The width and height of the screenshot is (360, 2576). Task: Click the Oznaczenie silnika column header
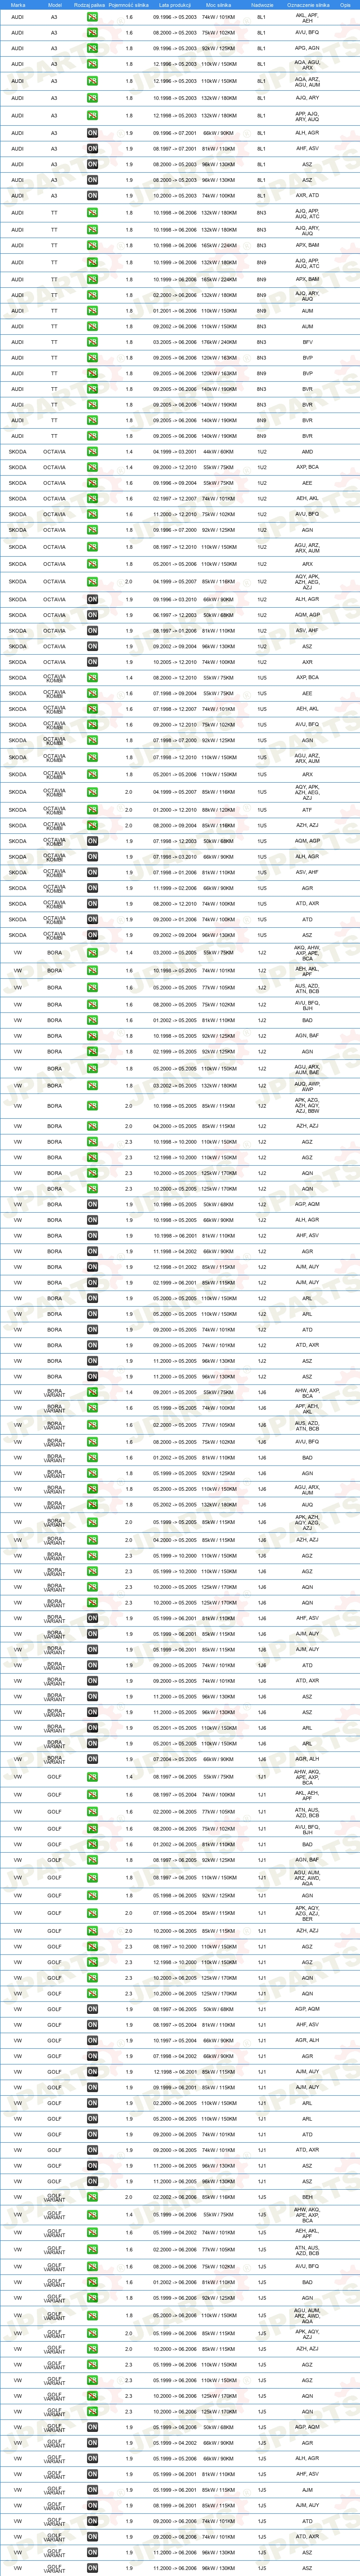(x=307, y=5)
